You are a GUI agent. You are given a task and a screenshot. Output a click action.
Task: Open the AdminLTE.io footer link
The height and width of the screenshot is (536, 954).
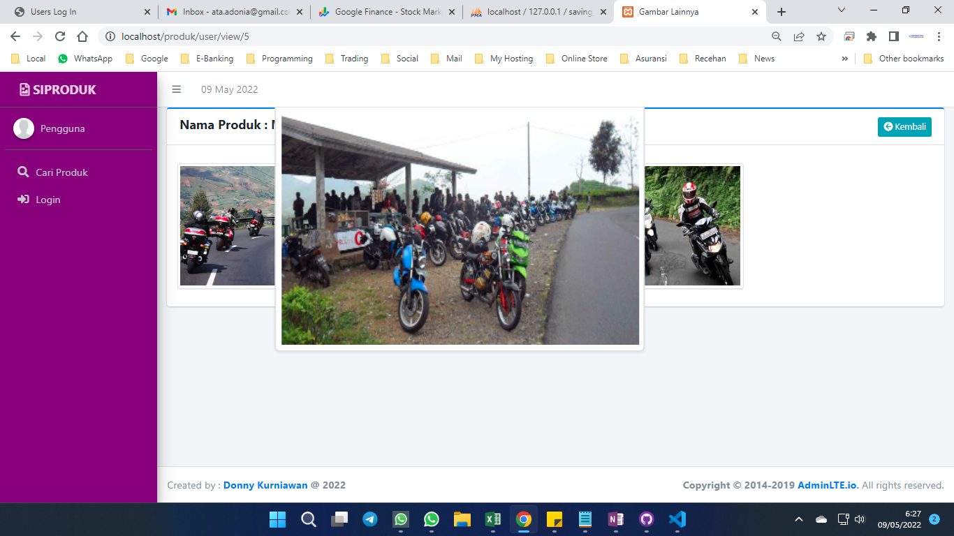(827, 485)
